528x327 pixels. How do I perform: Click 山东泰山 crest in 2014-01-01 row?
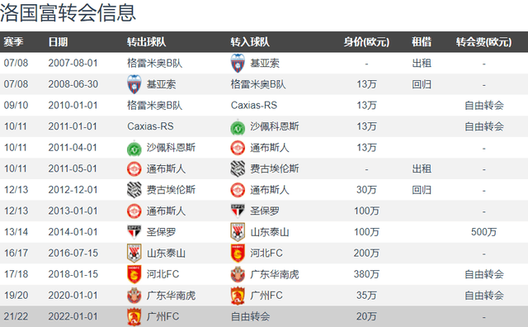click(238, 232)
